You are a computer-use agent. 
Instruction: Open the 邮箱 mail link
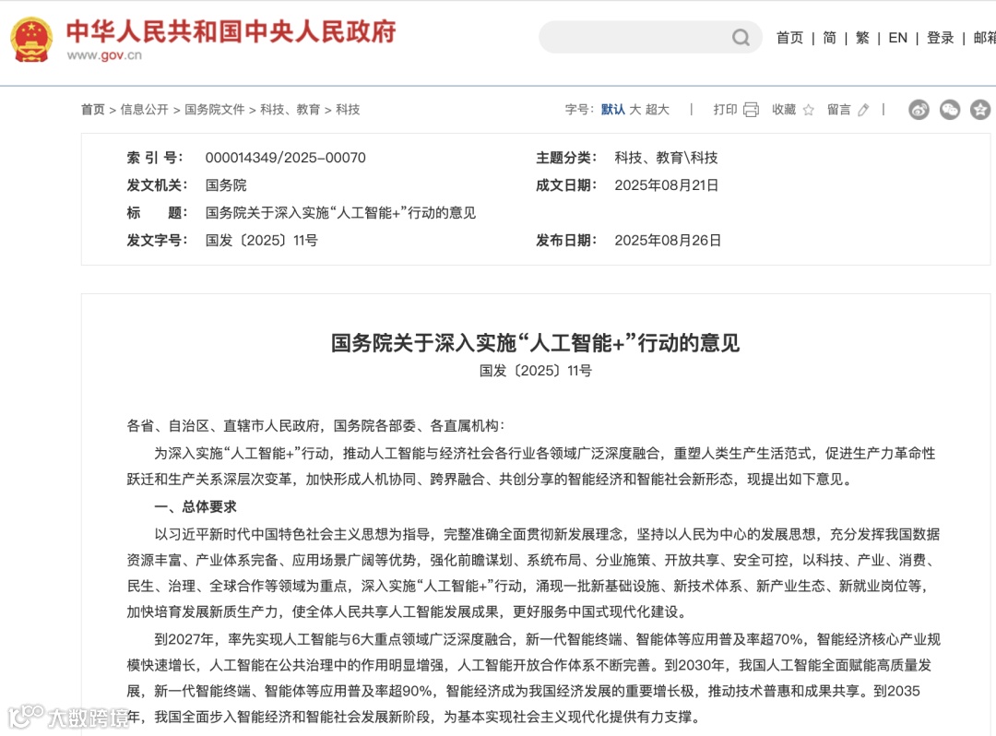(x=985, y=38)
